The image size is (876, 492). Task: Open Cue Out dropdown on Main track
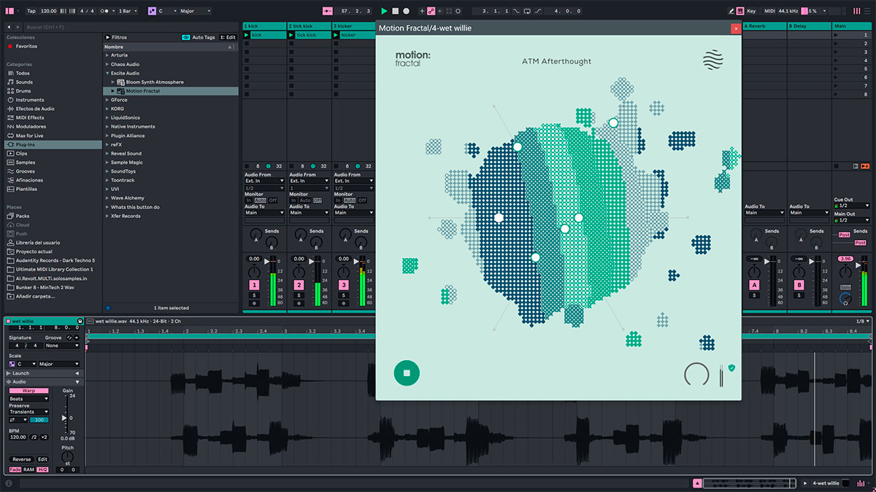[852, 206]
